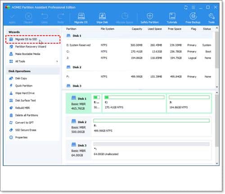Select Disk 3 header in partition list
Image resolution: width=225 pixels, height=194 pixels.
tap(139, 86)
